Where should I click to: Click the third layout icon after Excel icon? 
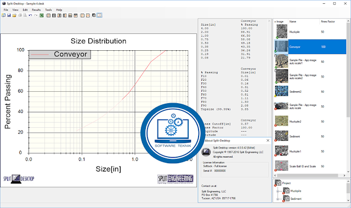[x=59, y=15]
